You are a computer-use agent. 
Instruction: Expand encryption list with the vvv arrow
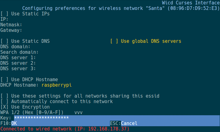(x=78, y=113)
